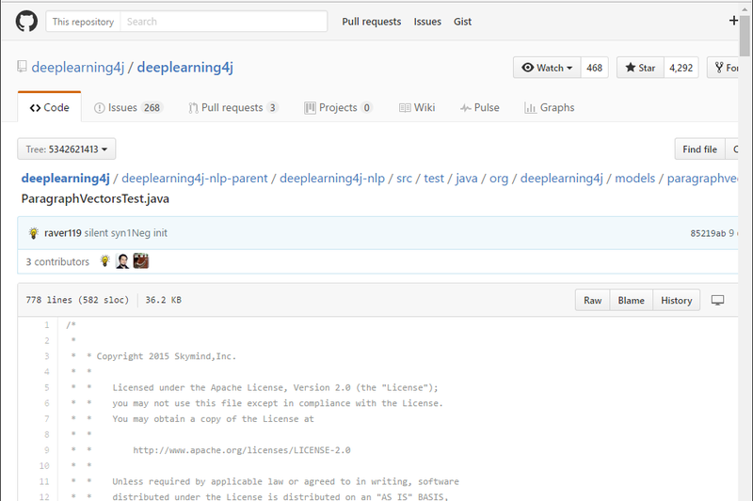
Task: Open commit hash 85219ab
Action: (708, 233)
